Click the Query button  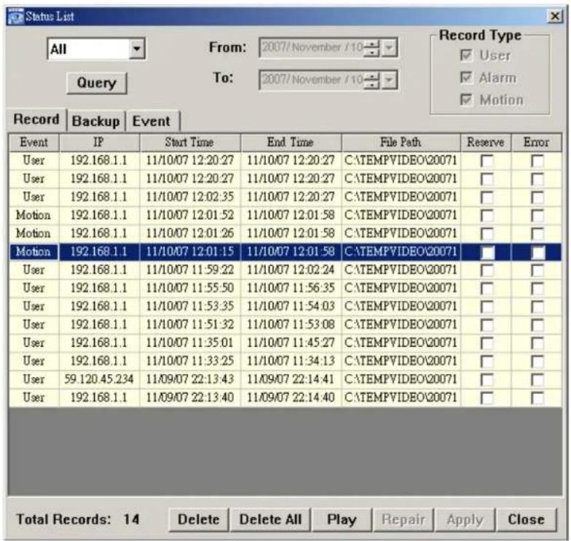(x=96, y=83)
